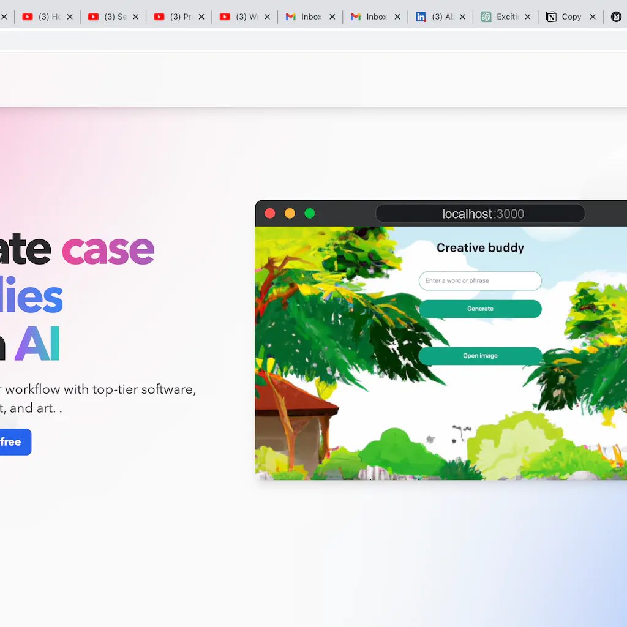Image resolution: width=627 pixels, height=627 pixels.
Task: Click the Gmail icon on the first Inbox tab
Action: [291, 17]
